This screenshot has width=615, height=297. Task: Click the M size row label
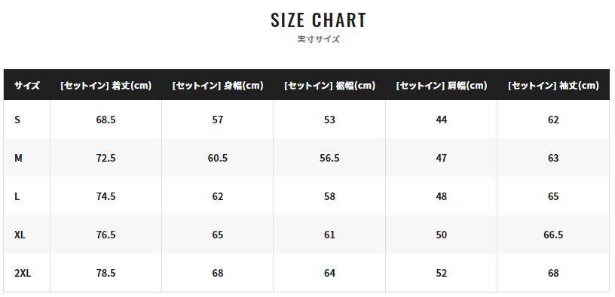[18, 158]
